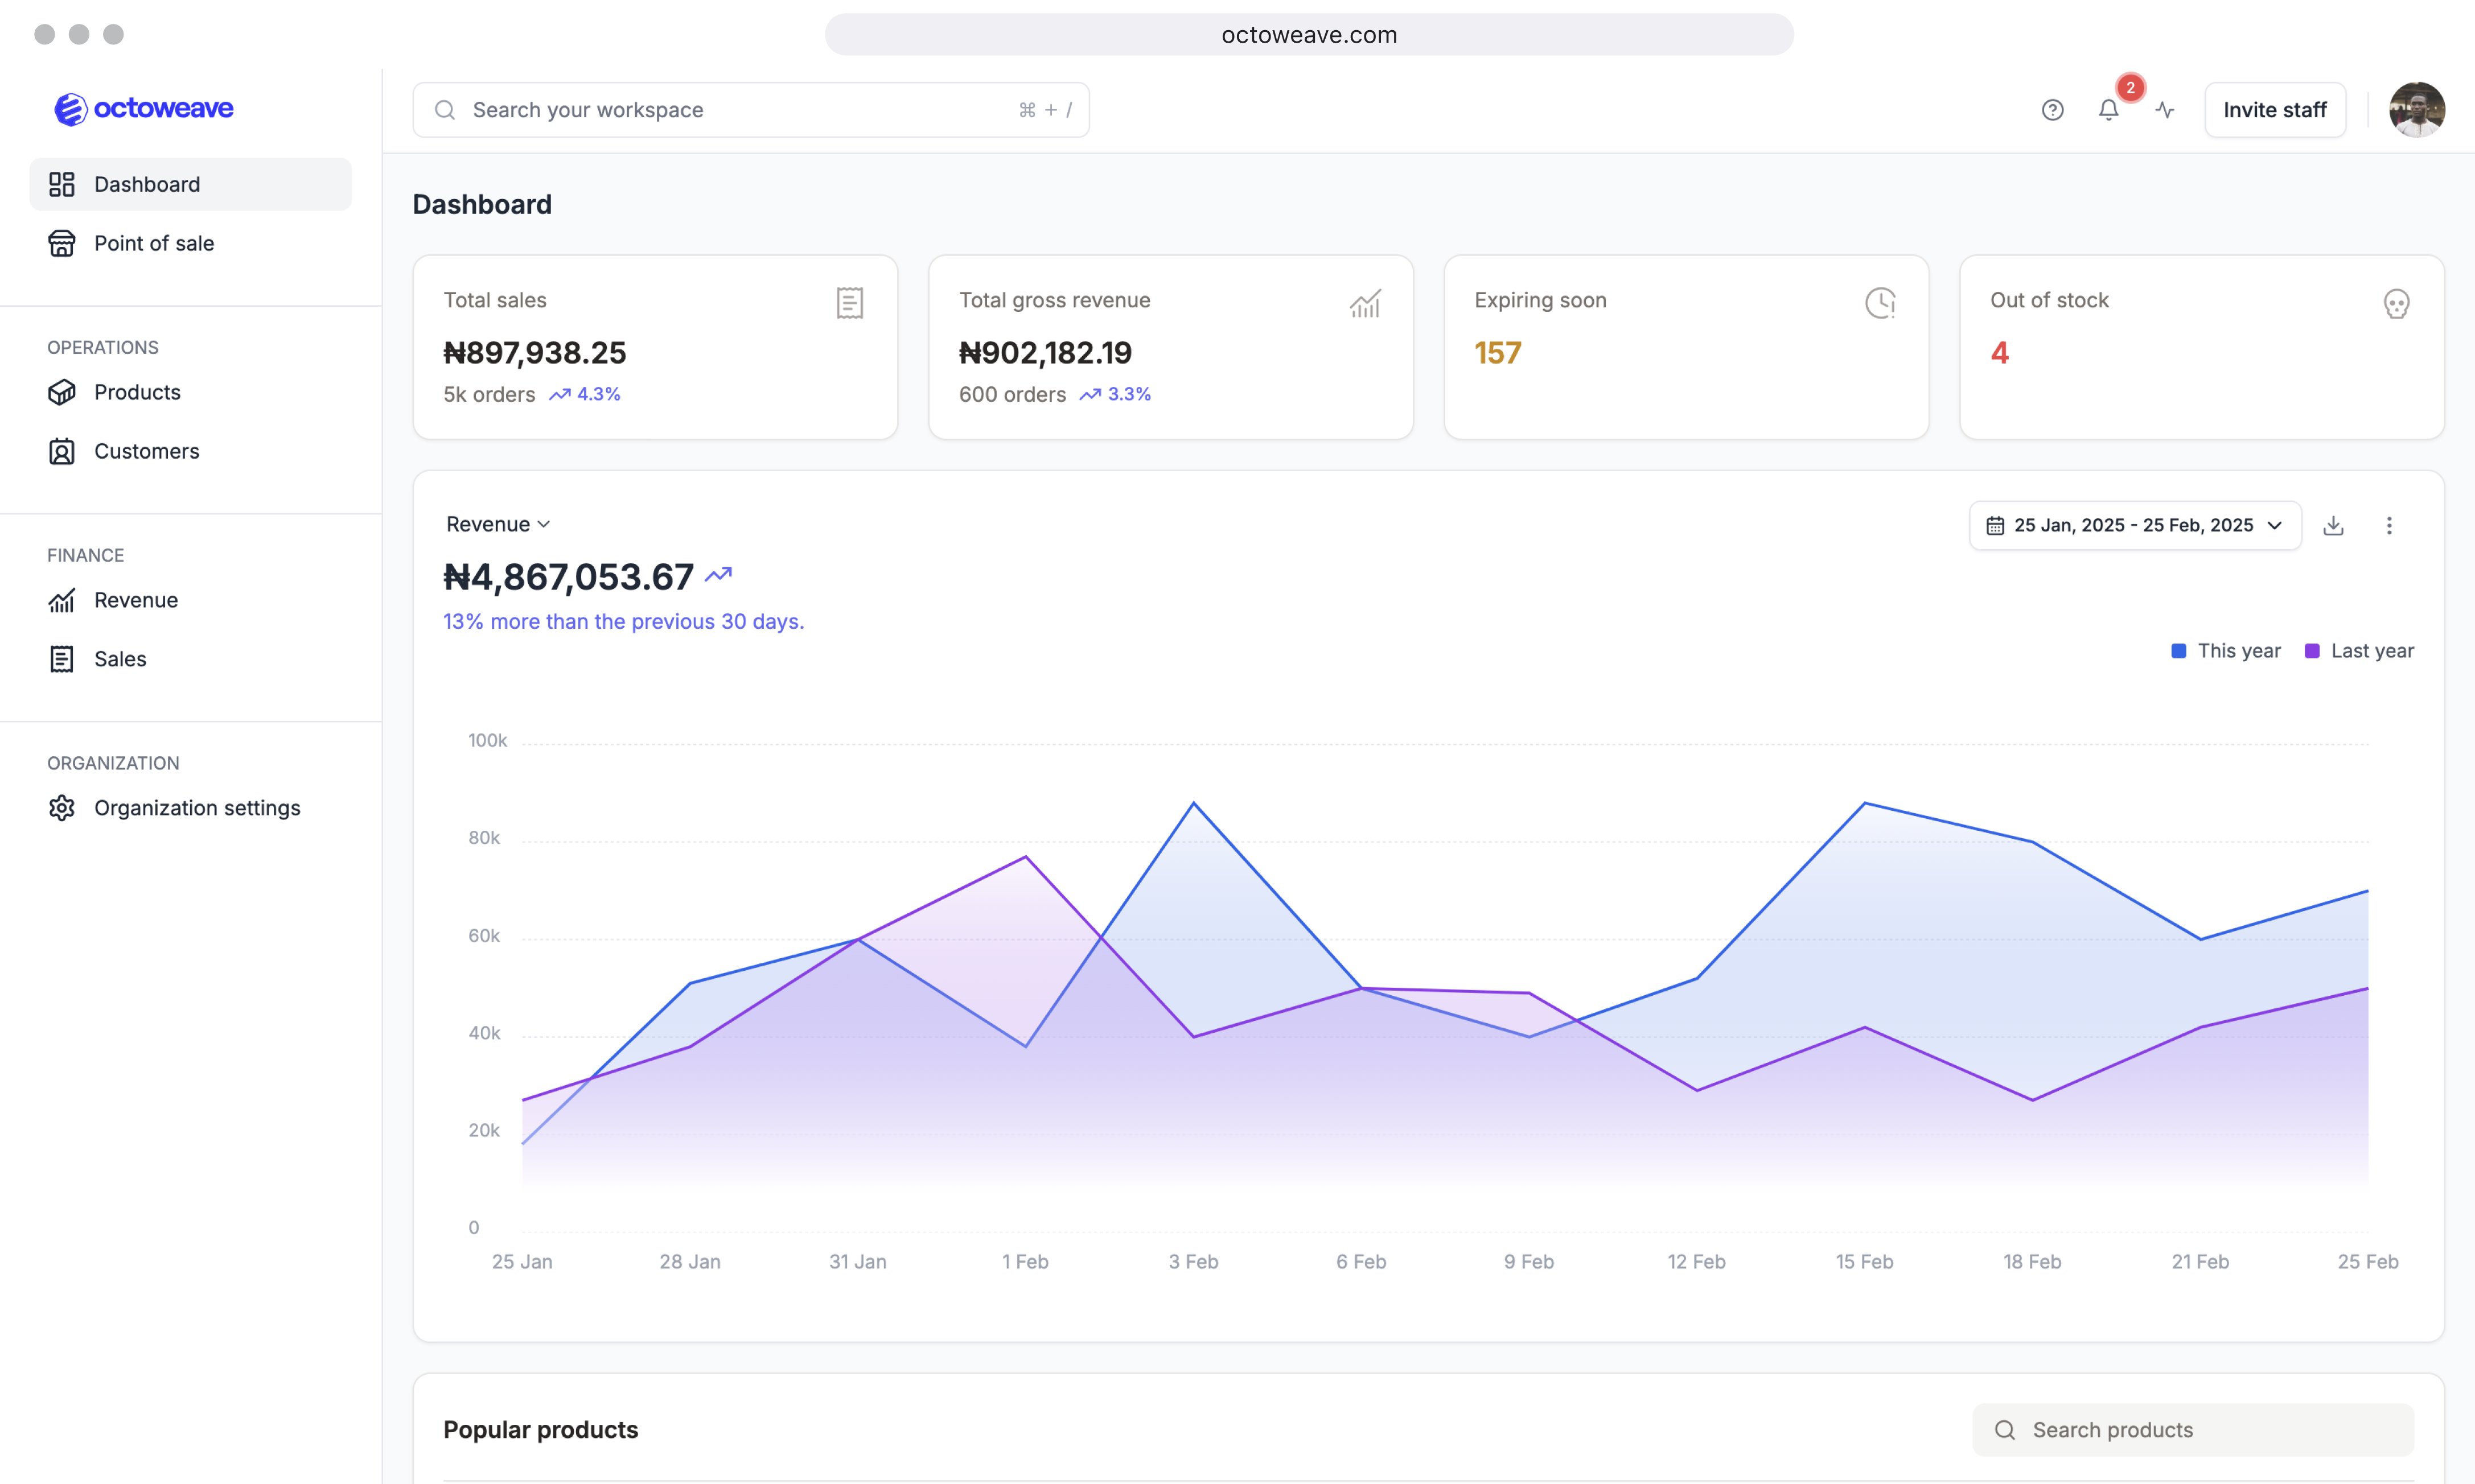2475x1484 pixels.
Task: Click the receipt icon on Total sales card
Action: point(849,303)
